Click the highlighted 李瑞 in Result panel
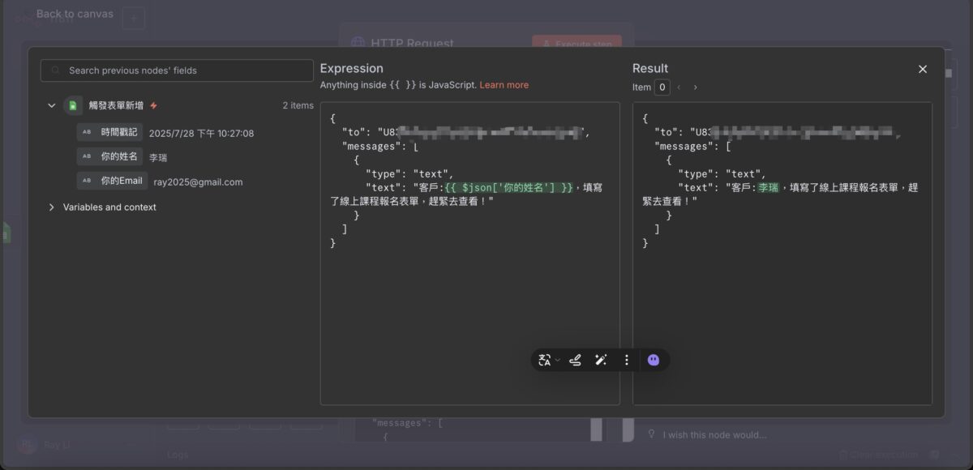The width and height of the screenshot is (973, 470). 768,188
